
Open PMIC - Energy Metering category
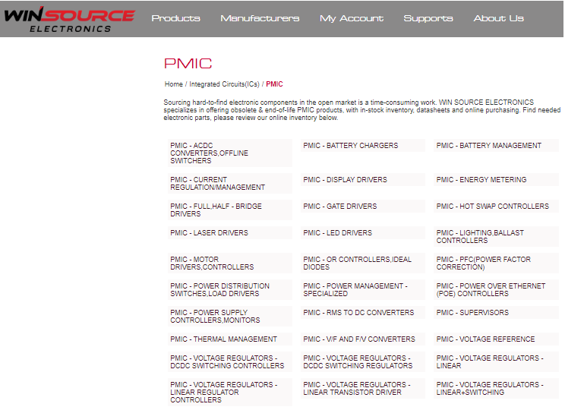click(496, 179)
